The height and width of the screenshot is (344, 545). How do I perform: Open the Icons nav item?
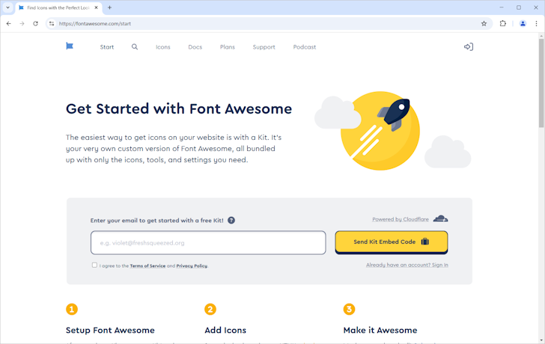162,47
